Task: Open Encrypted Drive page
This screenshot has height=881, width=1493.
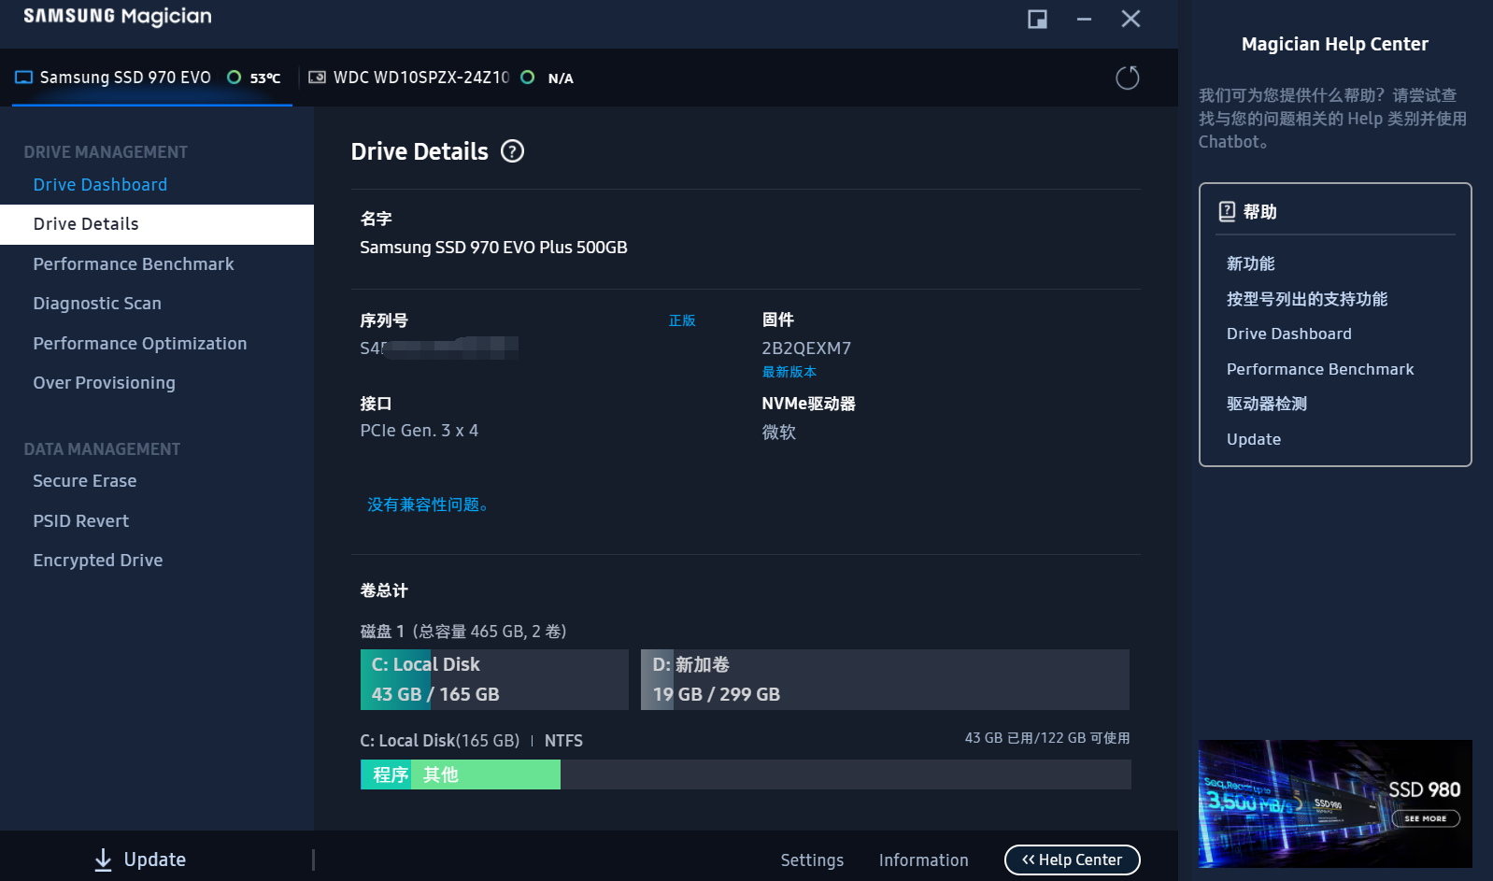Action: click(98, 561)
